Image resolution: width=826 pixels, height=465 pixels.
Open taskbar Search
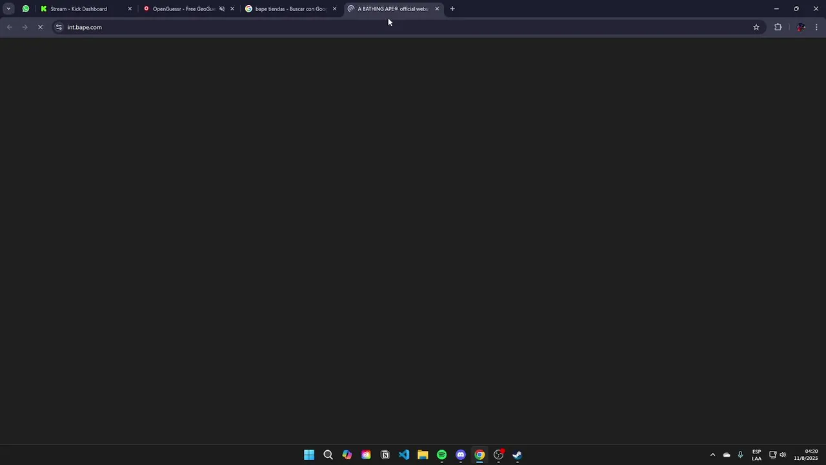(328, 455)
